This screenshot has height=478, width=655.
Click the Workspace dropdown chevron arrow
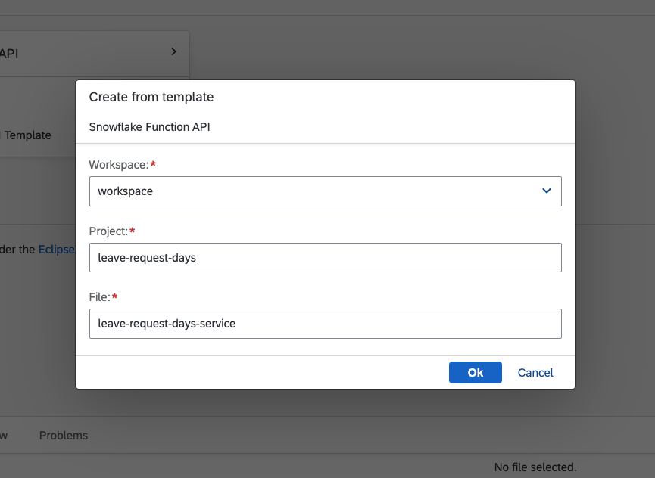547,191
